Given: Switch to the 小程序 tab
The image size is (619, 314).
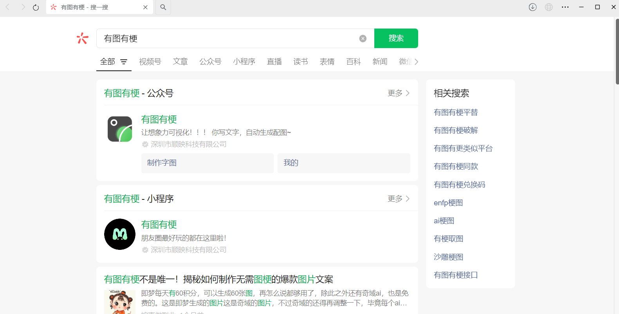Looking at the screenshot, I should click(244, 62).
